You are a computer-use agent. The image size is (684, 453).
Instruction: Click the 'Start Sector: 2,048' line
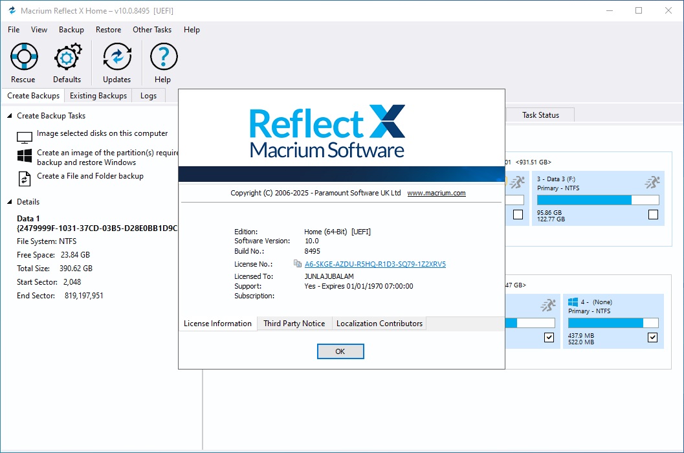click(x=49, y=282)
